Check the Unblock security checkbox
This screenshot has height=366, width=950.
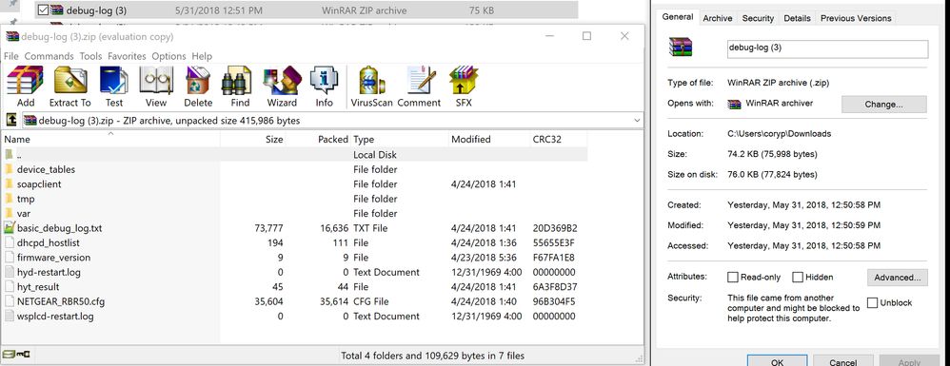872,302
